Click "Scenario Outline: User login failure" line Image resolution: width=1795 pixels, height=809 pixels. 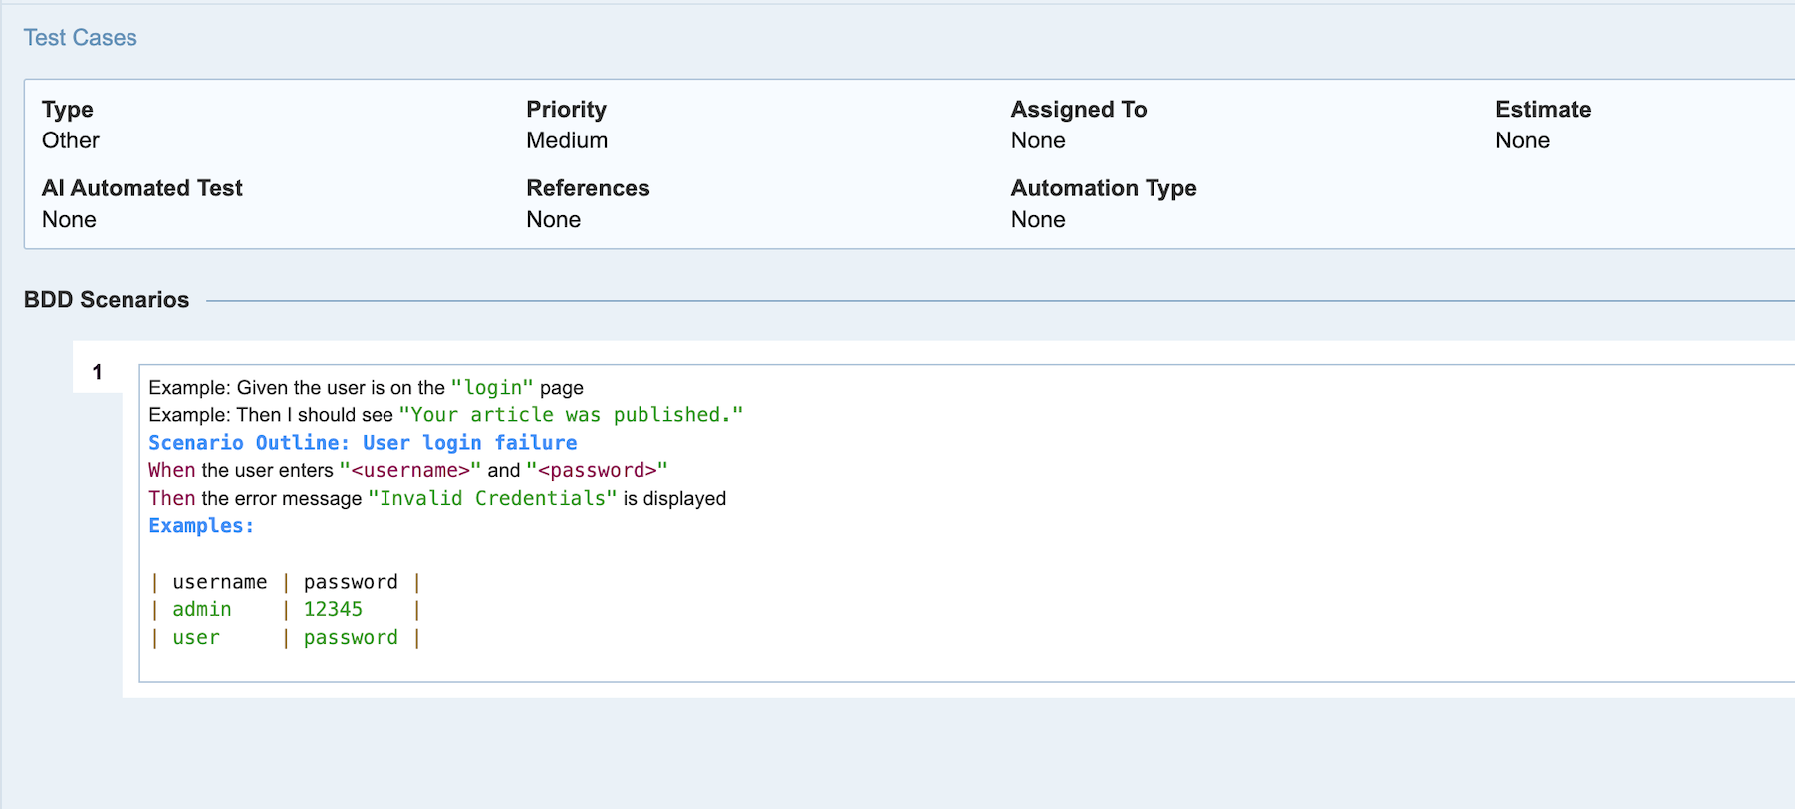pos(363,443)
